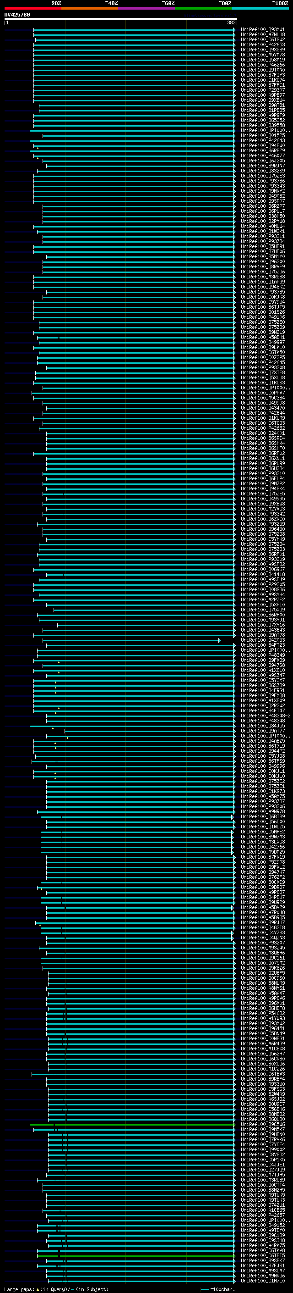Select the UniRef100_C1KG74 label
Viewport: 293px width, 1293px height.
click(262, 80)
